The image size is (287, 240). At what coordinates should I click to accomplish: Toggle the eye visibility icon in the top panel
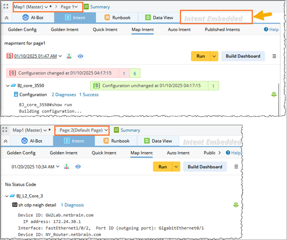(x=81, y=56)
